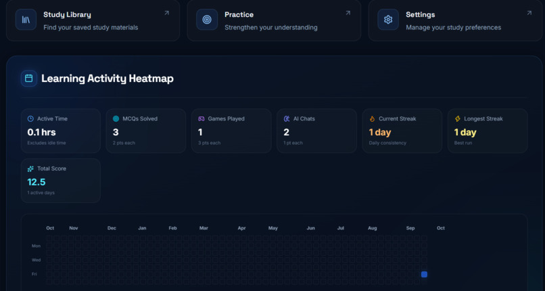Click the 'Jun' month label on heatmap
The image size is (545, 291).
pos(311,228)
